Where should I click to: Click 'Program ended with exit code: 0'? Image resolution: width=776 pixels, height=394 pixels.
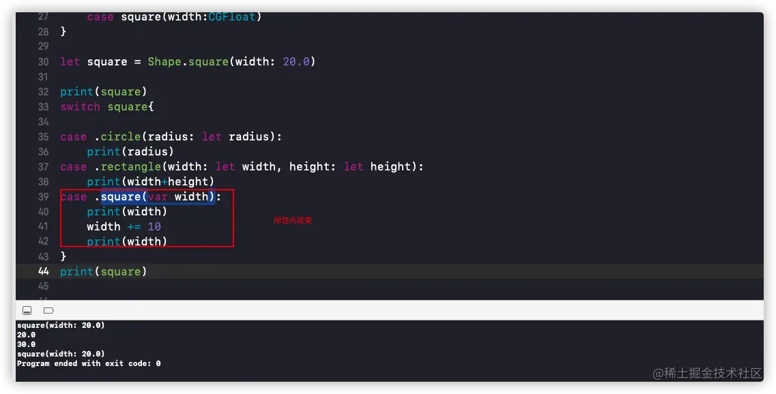click(89, 363)
